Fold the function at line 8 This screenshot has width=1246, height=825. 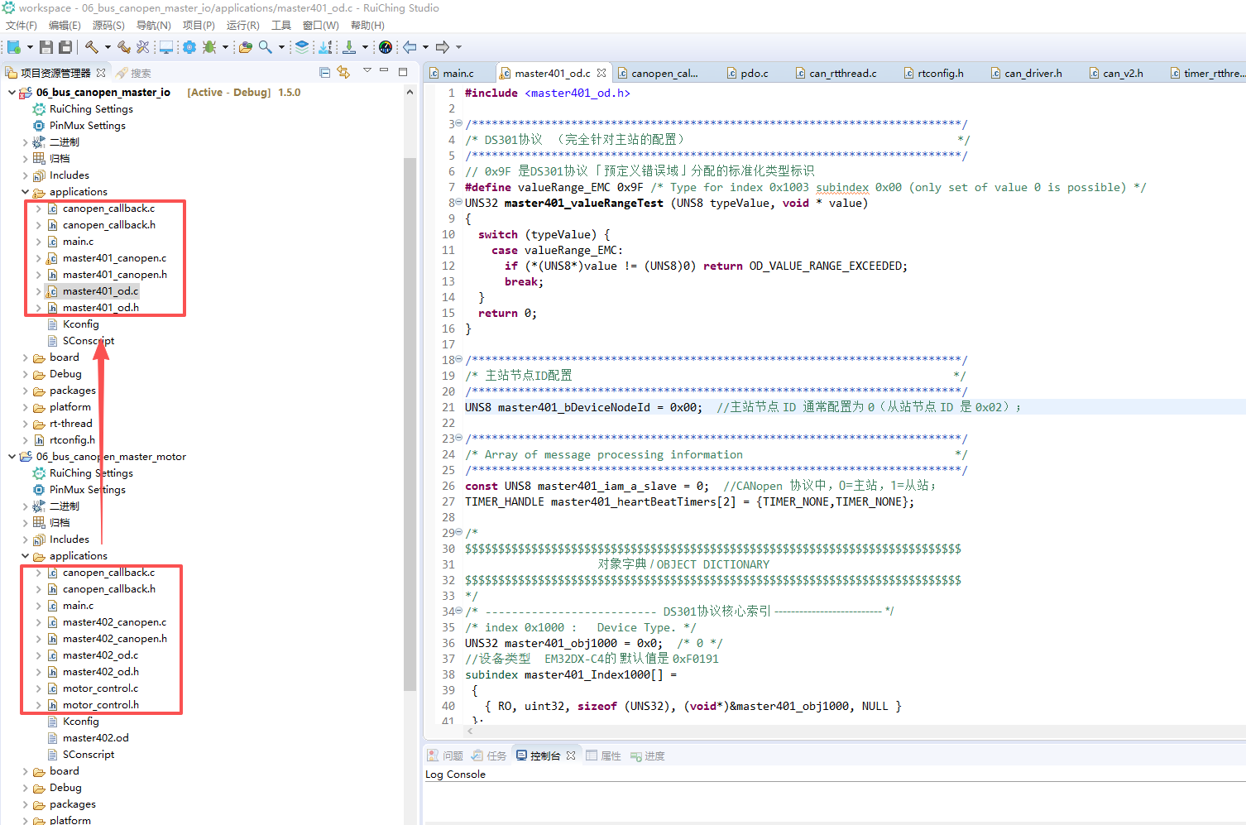pyautogui.click(x=459, y=202)
